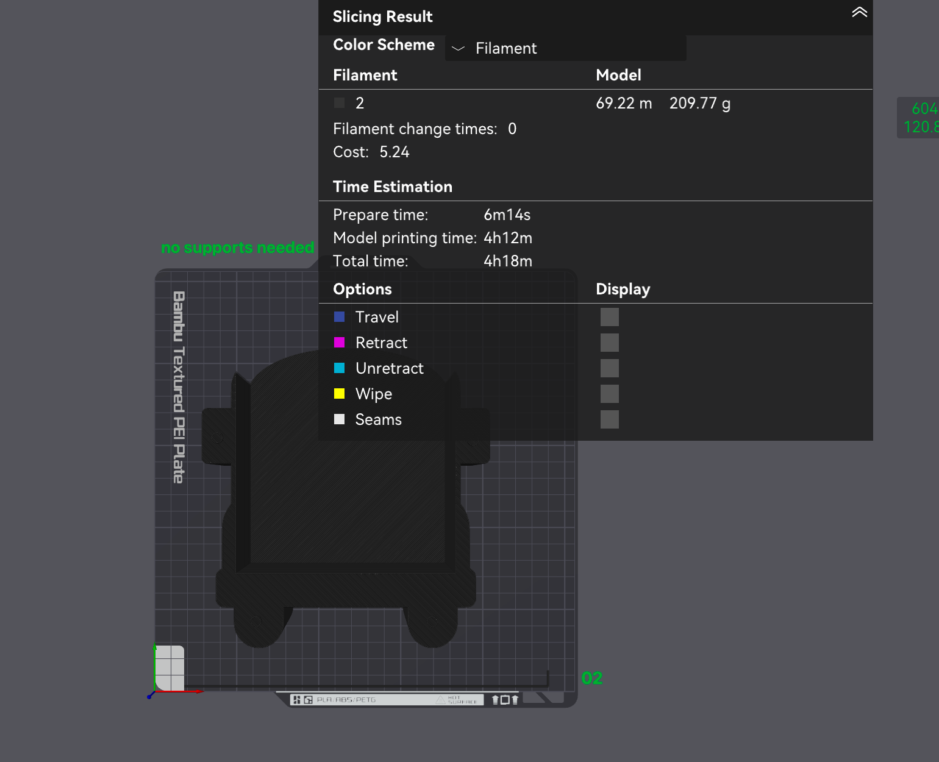Enable the Wipe display checkbox
Screen dimensions: 939x762
point(609,394)
